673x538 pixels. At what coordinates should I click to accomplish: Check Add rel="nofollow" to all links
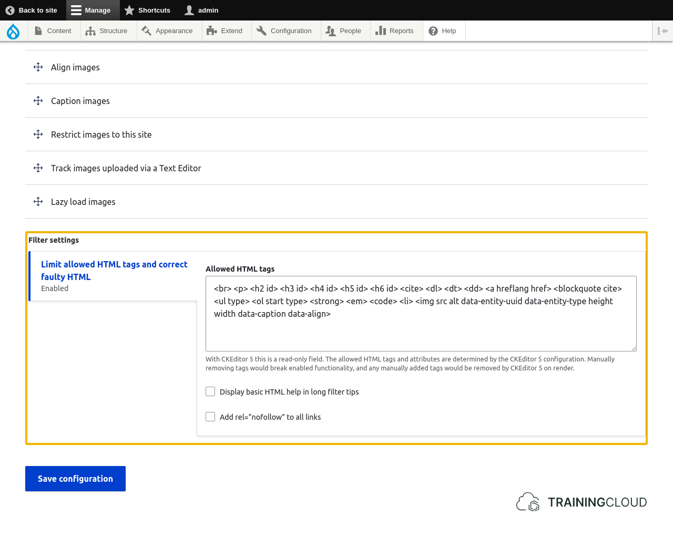click(x=210, y=417)
